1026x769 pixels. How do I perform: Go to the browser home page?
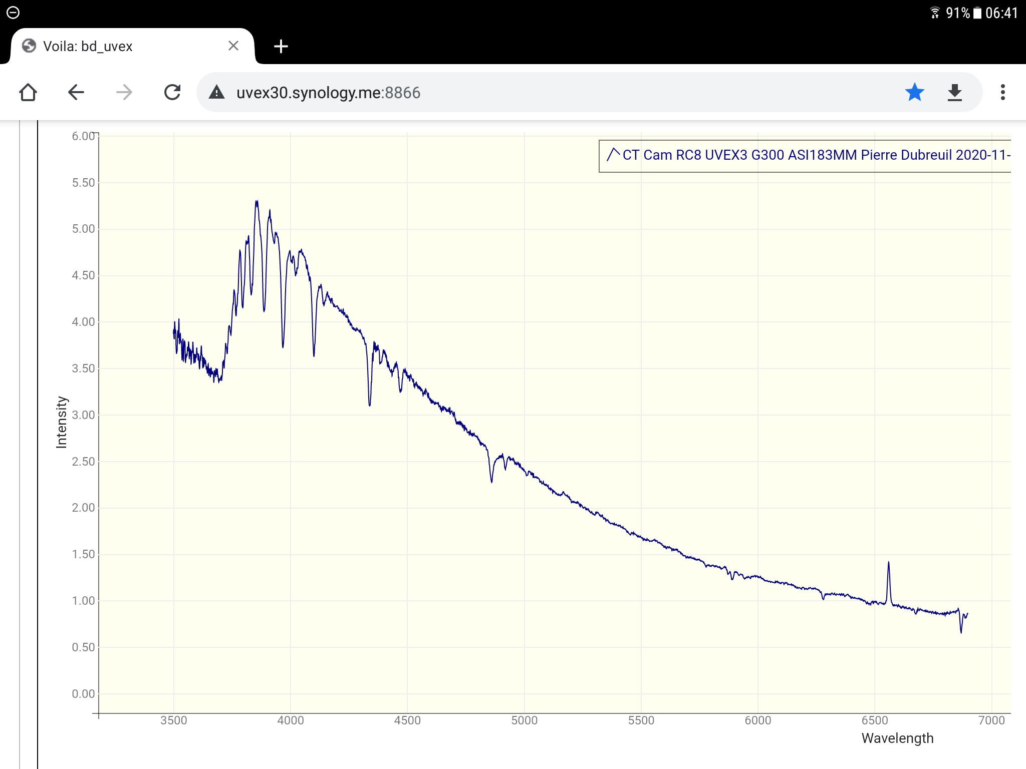point(28,93)
